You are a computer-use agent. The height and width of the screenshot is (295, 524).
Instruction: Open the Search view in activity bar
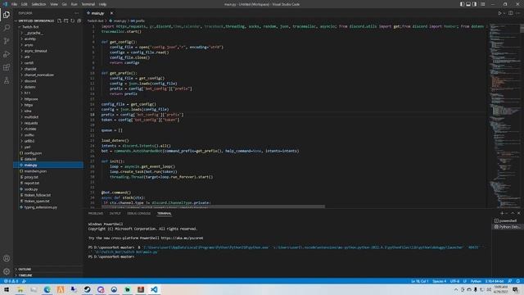7,28
